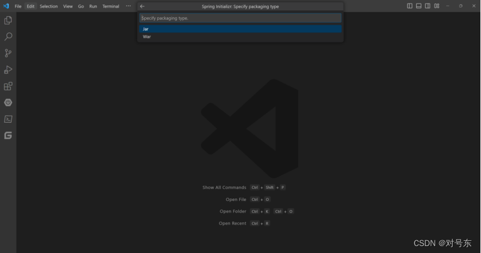Image resolution: width=481 pixels, height=253 pixels.
Task: Open Source Control view icon
Action: 8,53
